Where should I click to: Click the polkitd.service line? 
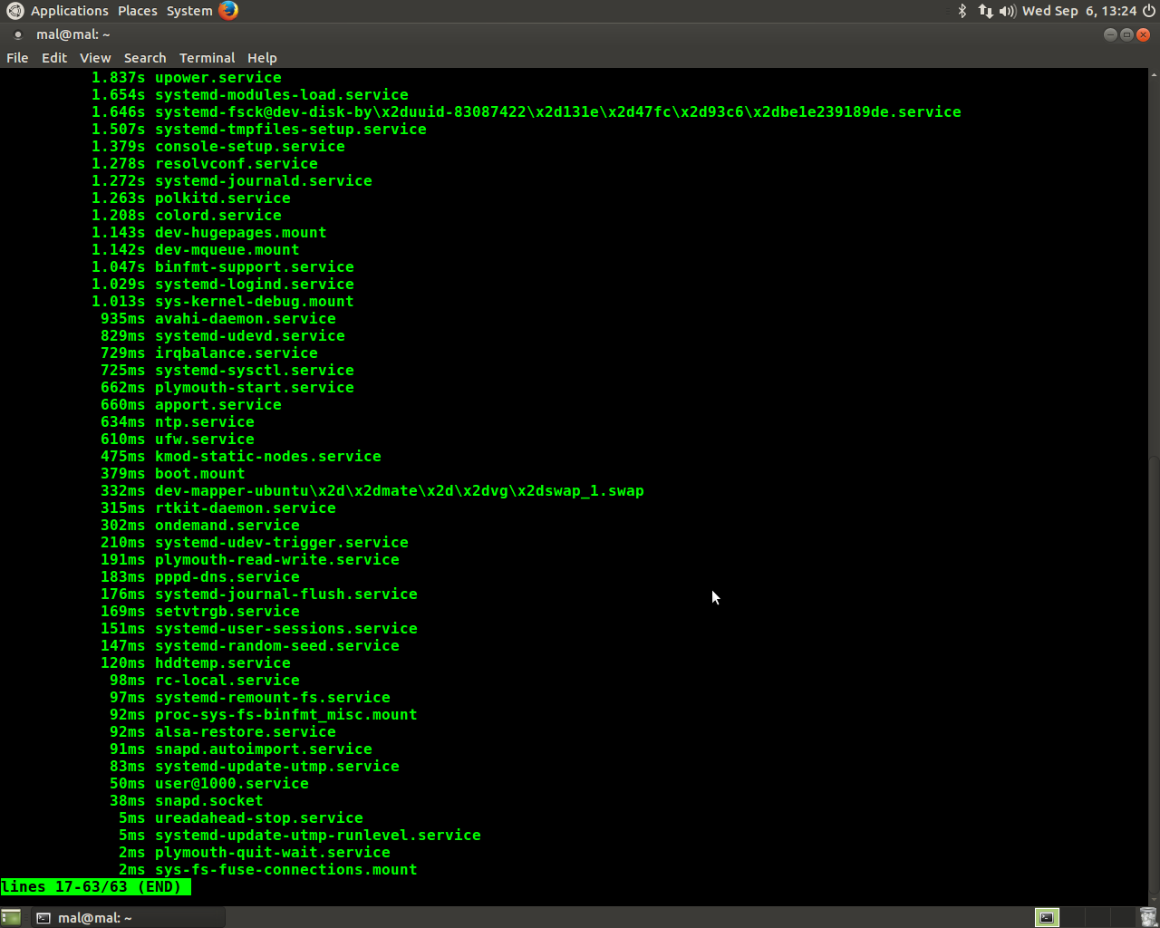[x=190, y=198]
